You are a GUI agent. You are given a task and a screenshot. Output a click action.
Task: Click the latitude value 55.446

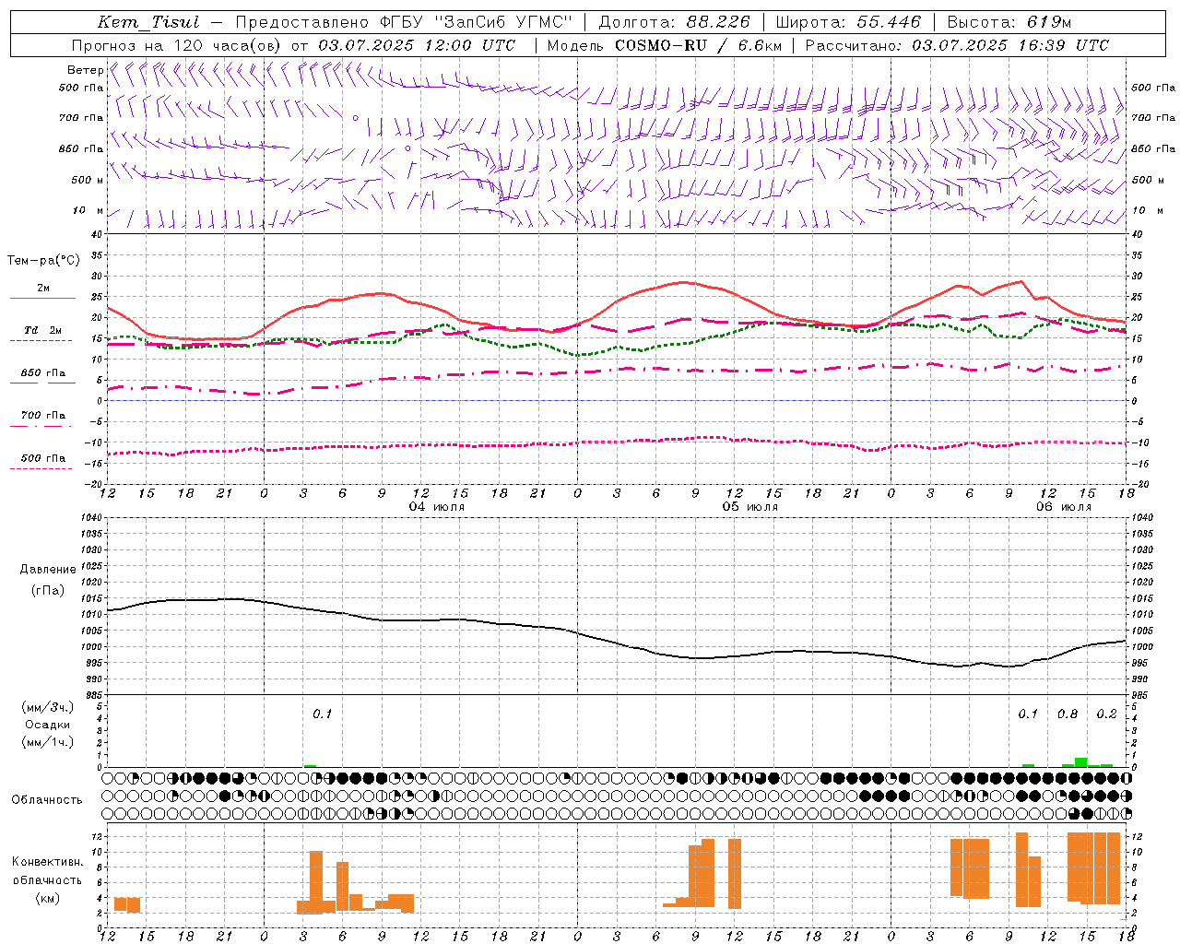[889, 22]
